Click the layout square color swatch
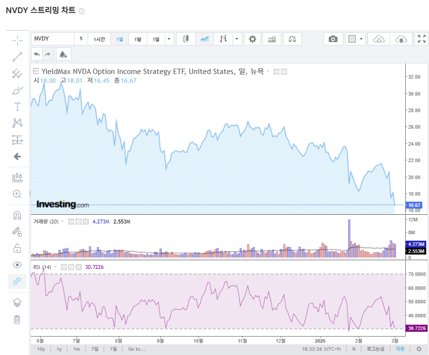 352,39
